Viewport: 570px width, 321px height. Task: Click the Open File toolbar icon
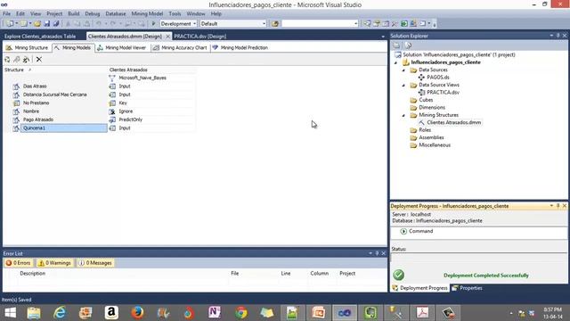coord(37,24)
